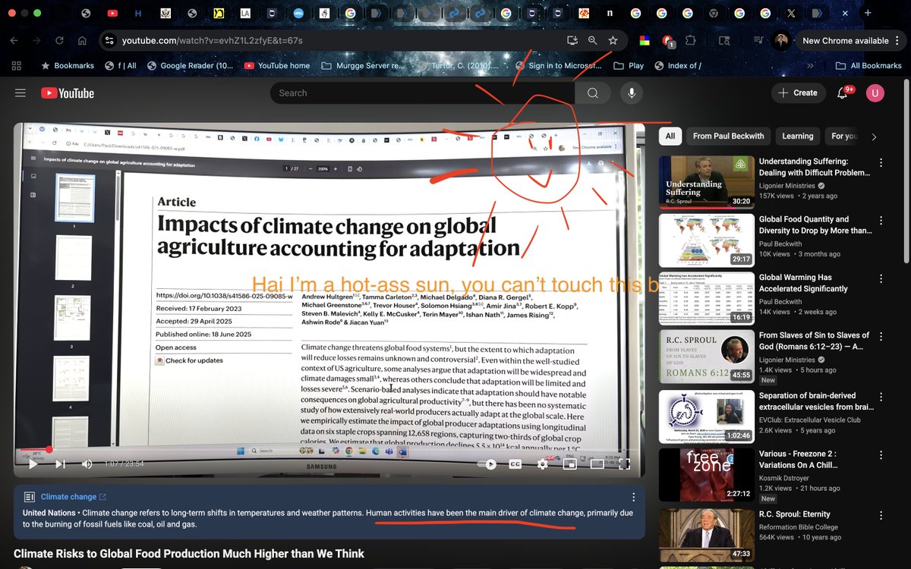Click the Create button
911x569 pixels.
pyautogui.click(x=798, y=93)
